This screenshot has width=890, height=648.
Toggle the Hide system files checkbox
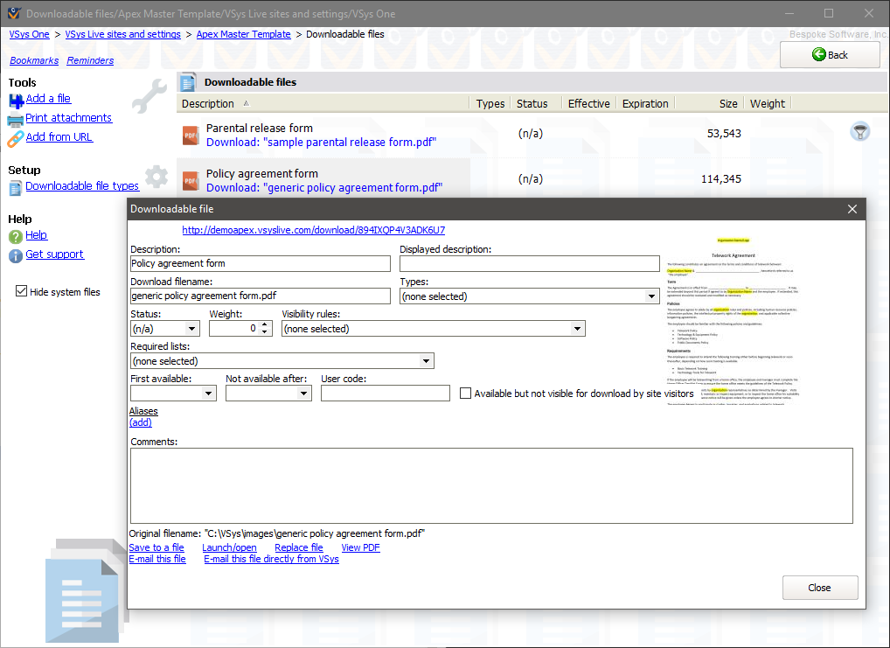22,292
